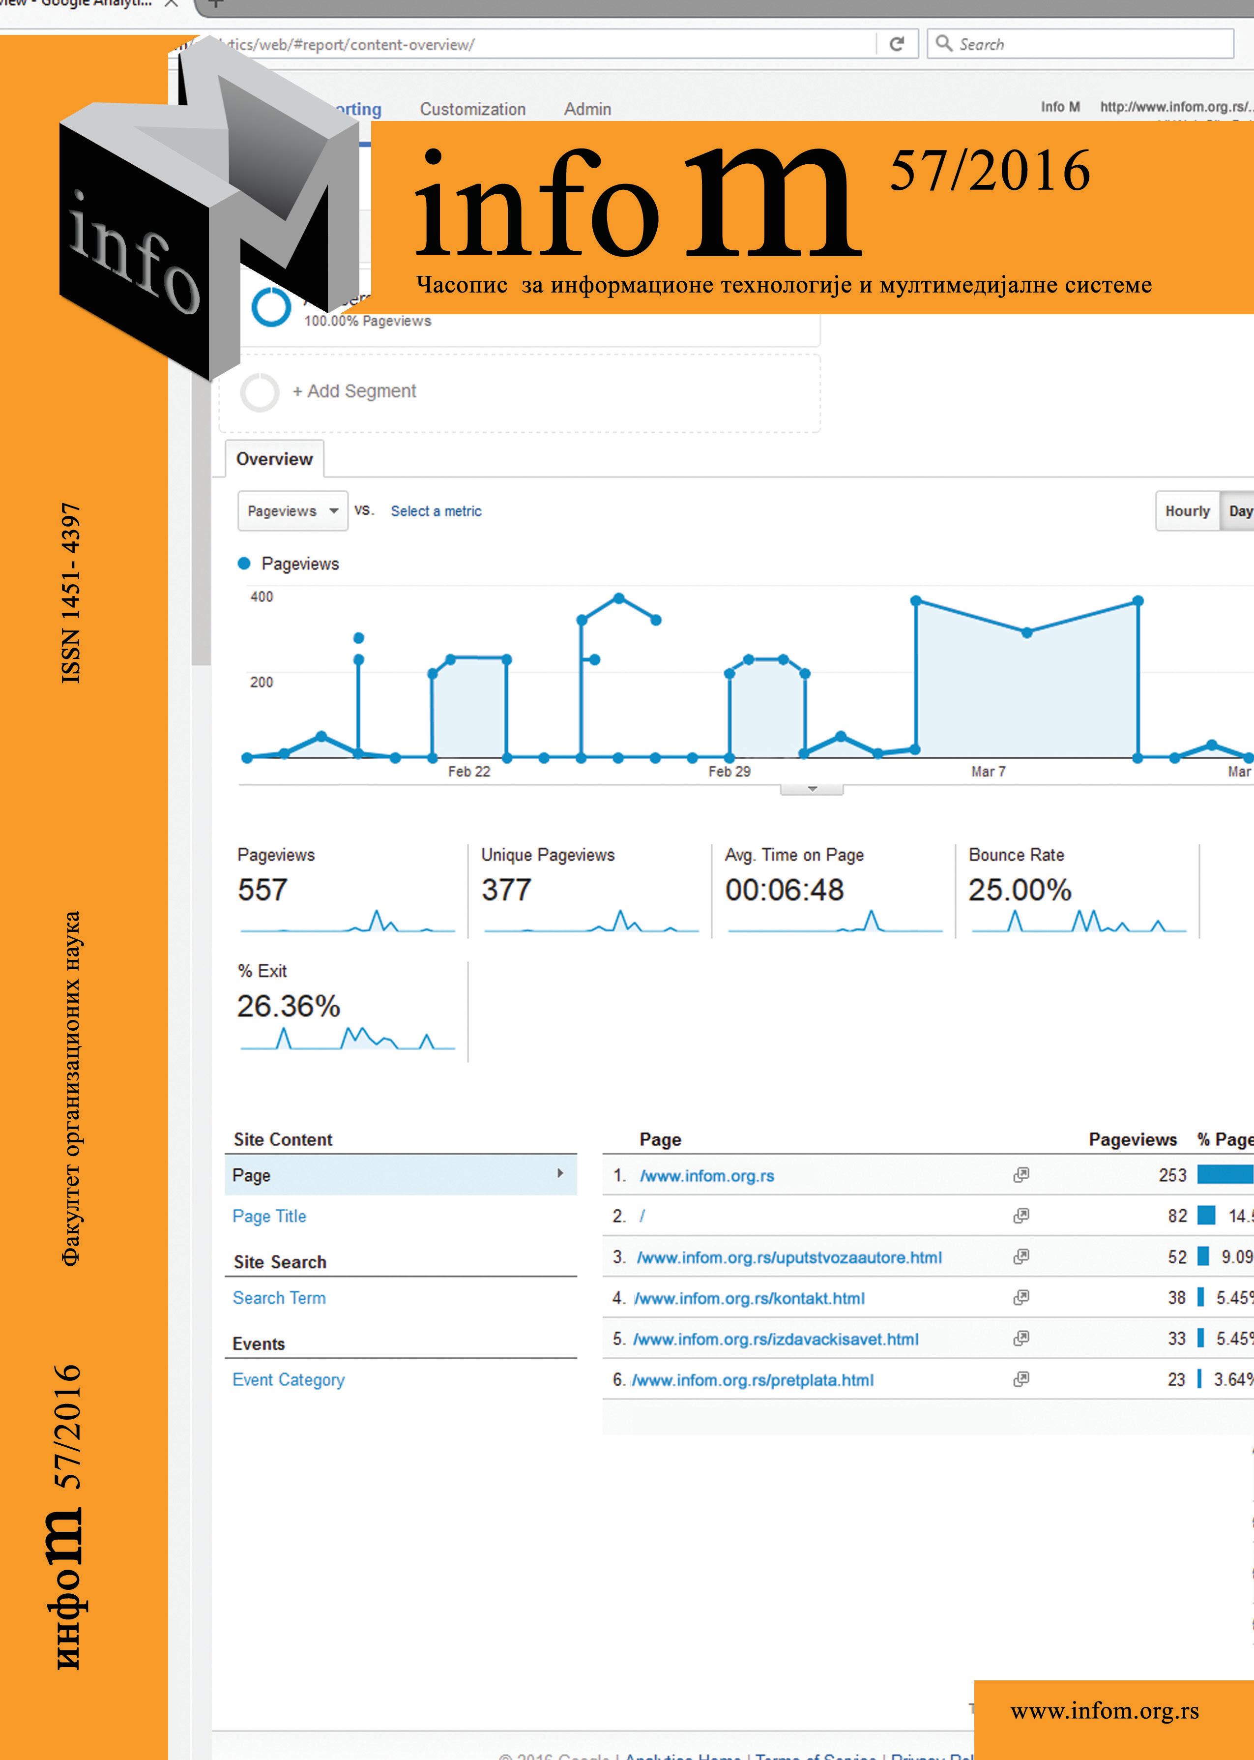
Task: Click the Add Segment circle icon
Action: (x=260, y=392)
